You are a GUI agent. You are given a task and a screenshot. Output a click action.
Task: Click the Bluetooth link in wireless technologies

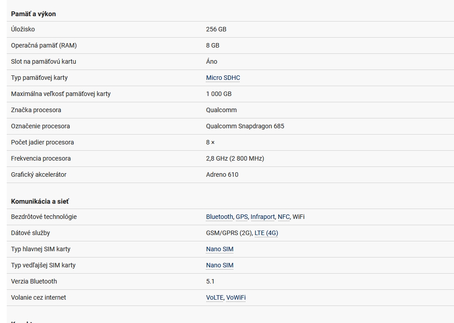(x=219, y=217)
